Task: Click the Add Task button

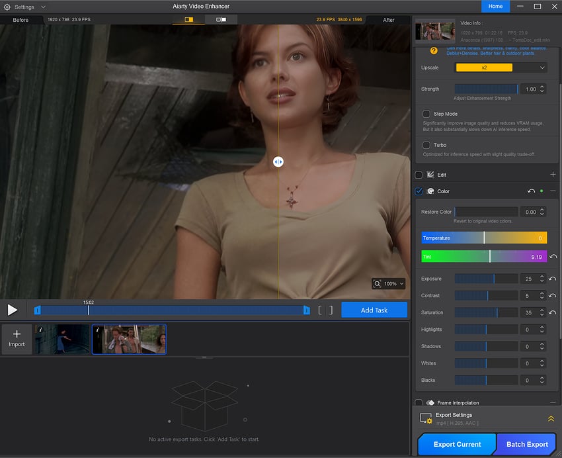Action: (374, 310)
